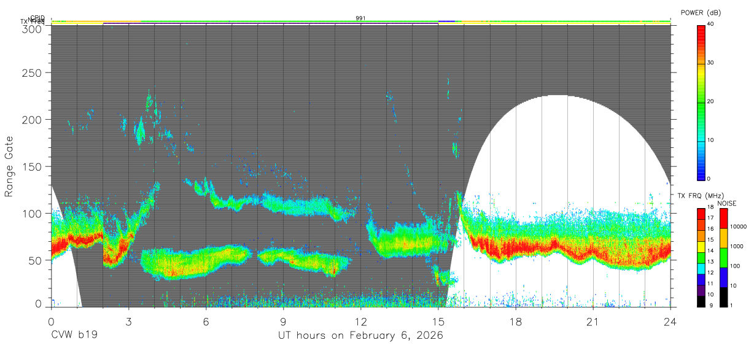Click the TX FRQ (MHz) legend title
Viewport: 754px width, 348px height.
click(x=702, y=195)
